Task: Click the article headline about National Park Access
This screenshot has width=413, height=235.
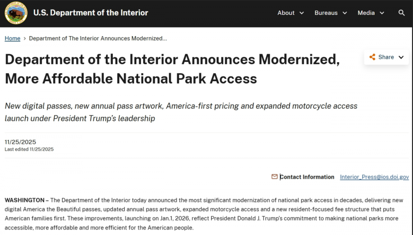Action: click(x=172, y=69)
